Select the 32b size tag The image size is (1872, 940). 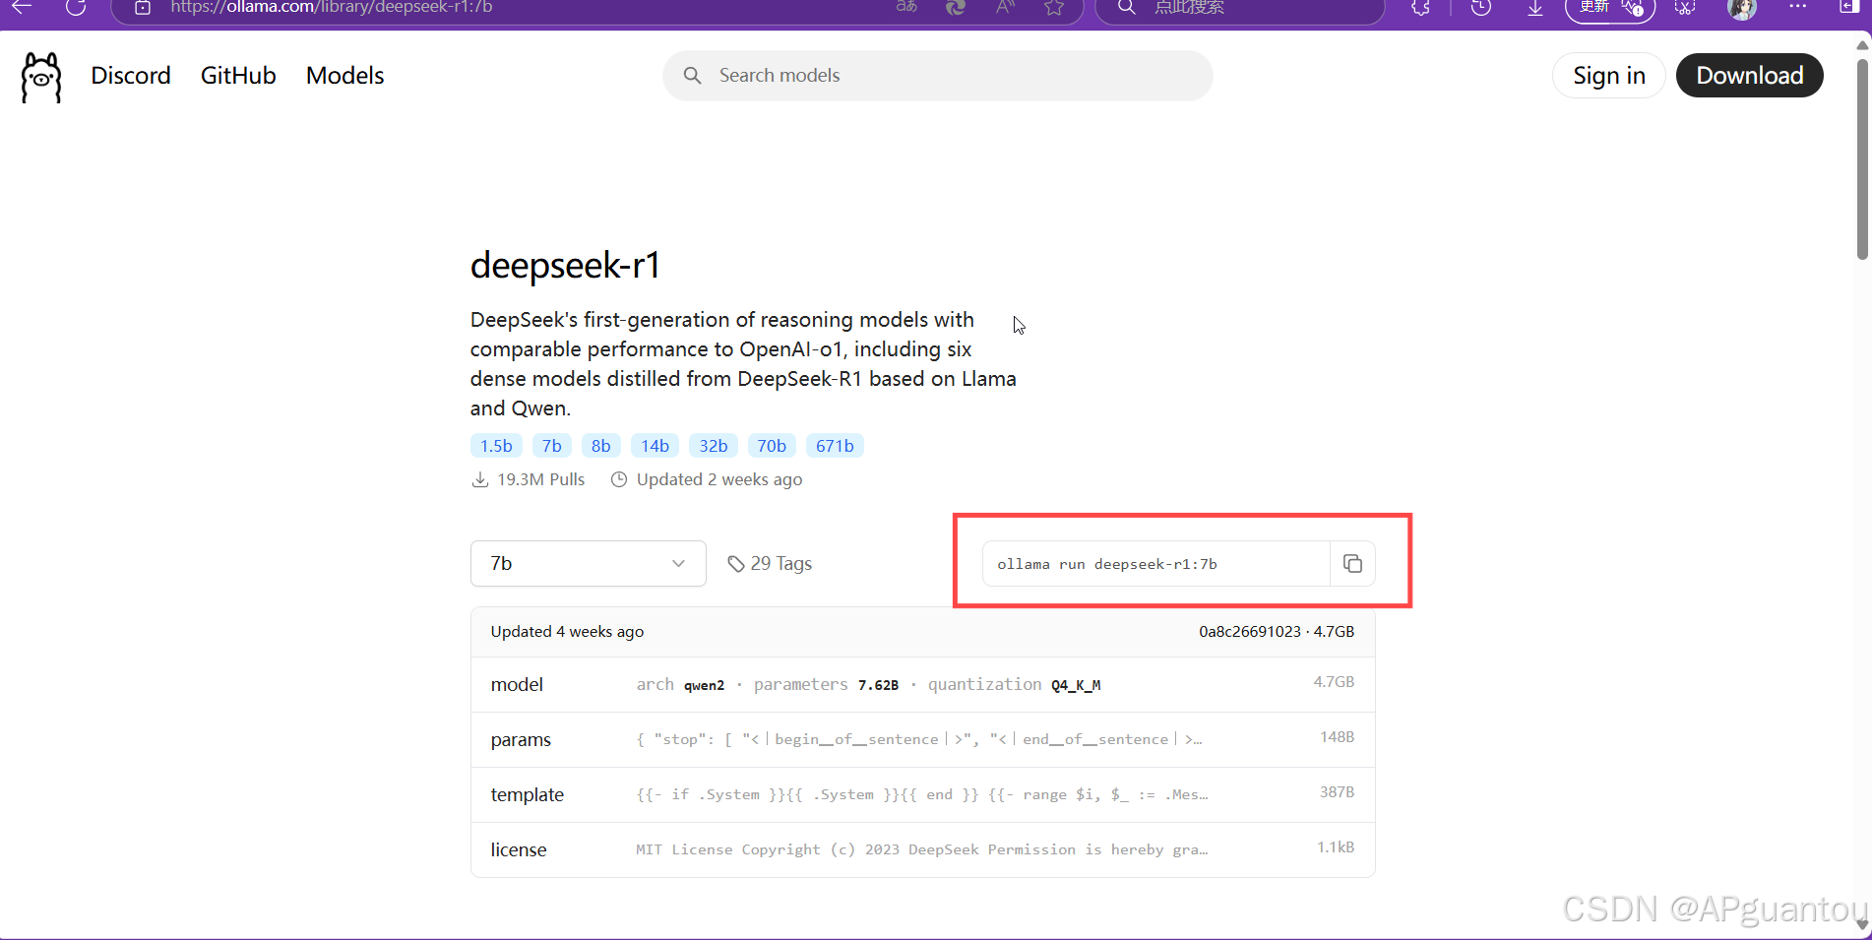pos(714,446)
